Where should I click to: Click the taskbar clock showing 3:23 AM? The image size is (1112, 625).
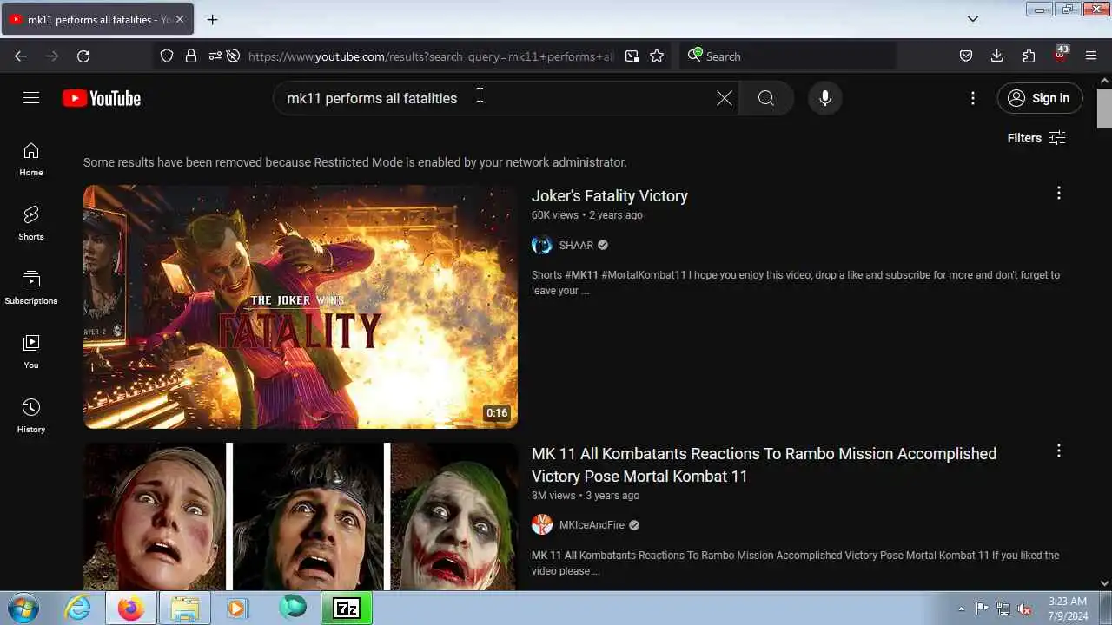click(1068, 608)
